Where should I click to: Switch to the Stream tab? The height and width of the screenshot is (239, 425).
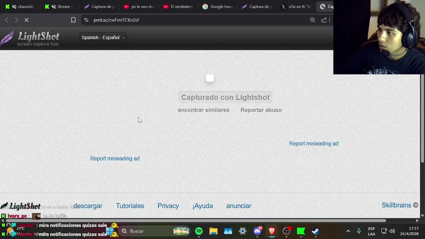click(x=59, y=7)
